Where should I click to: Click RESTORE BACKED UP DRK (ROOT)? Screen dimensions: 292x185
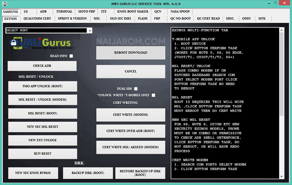[140, 173]
